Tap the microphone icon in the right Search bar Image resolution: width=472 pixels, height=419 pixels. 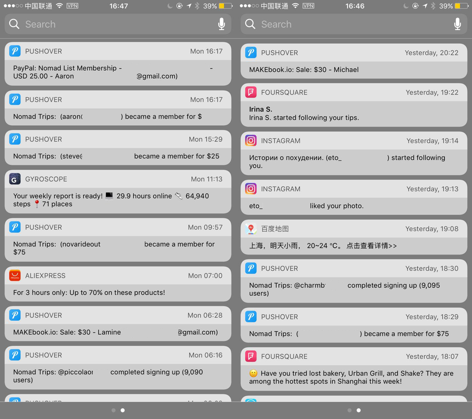(x=458, y=24)
